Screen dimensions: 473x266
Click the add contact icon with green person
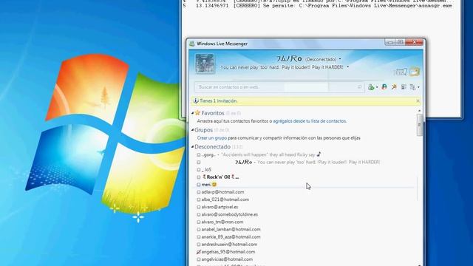371,87
